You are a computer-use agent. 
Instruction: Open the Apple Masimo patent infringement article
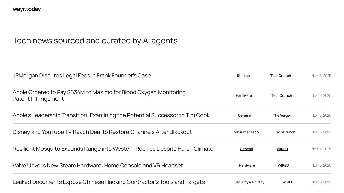(x=99, y=95)
